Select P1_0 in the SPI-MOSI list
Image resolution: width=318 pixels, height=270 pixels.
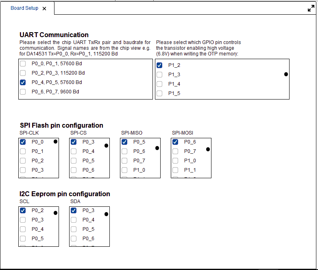pos(175,161)
